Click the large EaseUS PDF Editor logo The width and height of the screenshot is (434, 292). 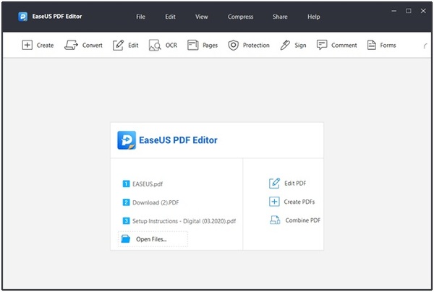click(127, 140)
